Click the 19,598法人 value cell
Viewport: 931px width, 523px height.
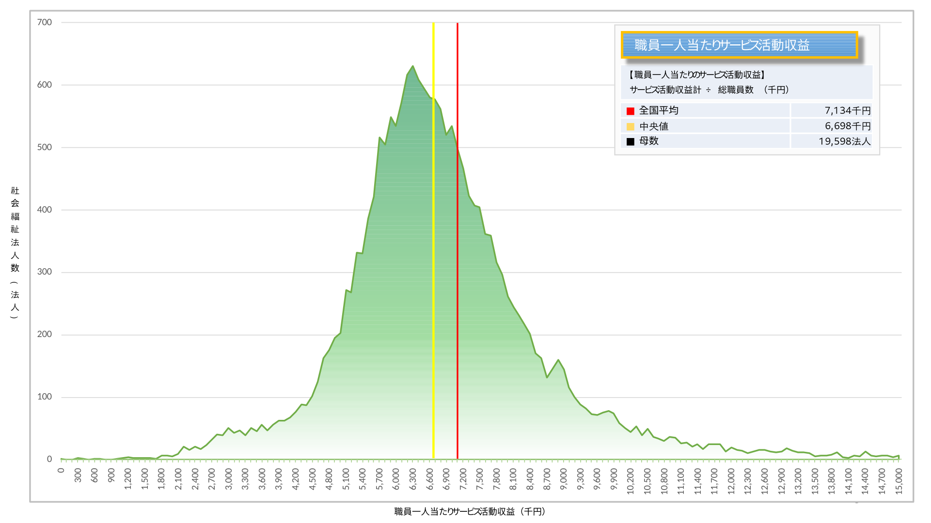point(844,141)
